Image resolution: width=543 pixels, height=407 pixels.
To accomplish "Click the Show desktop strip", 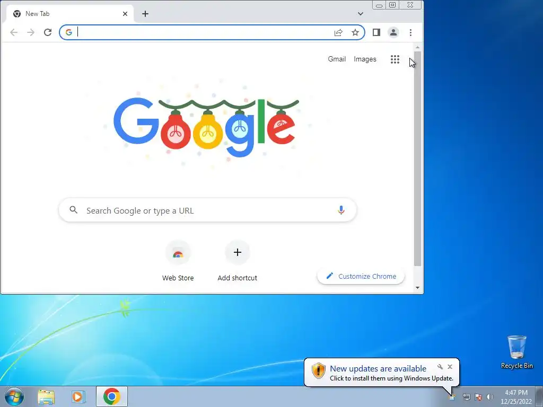I will pos(539,396).
